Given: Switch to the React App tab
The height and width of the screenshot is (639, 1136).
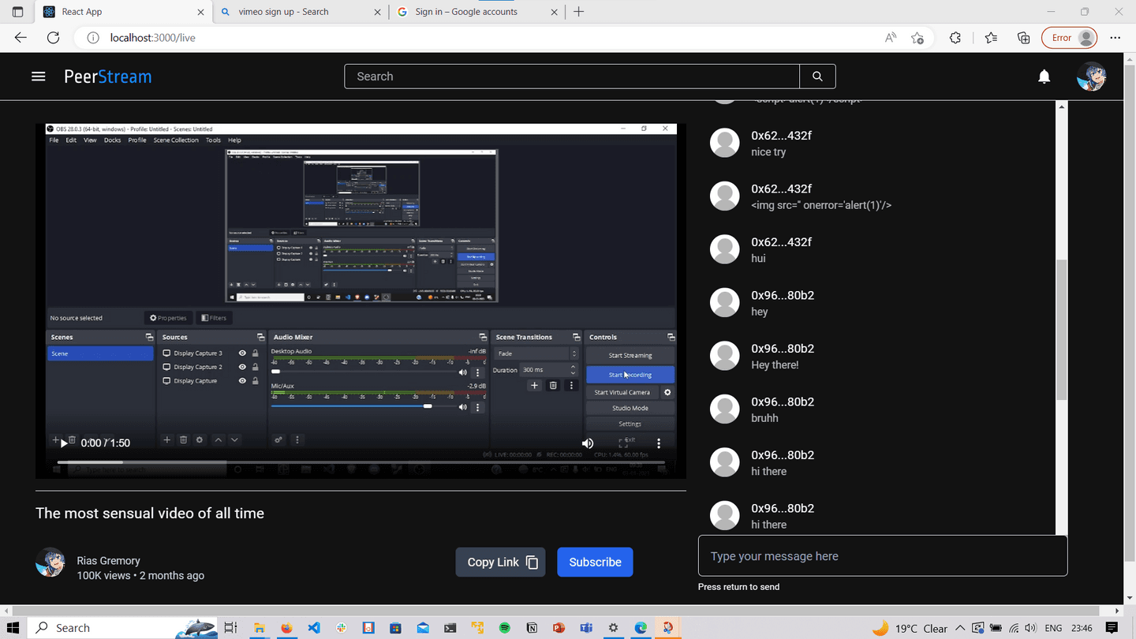Looking at the screenshot, I should point(124,12).
